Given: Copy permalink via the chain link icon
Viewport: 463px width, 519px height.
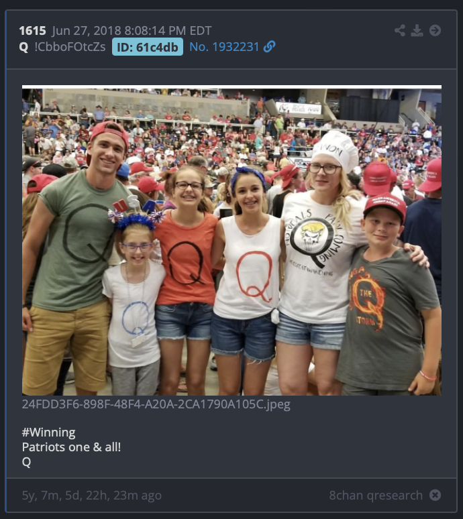Looking at the screenshot, I should (x=269, y=47).
